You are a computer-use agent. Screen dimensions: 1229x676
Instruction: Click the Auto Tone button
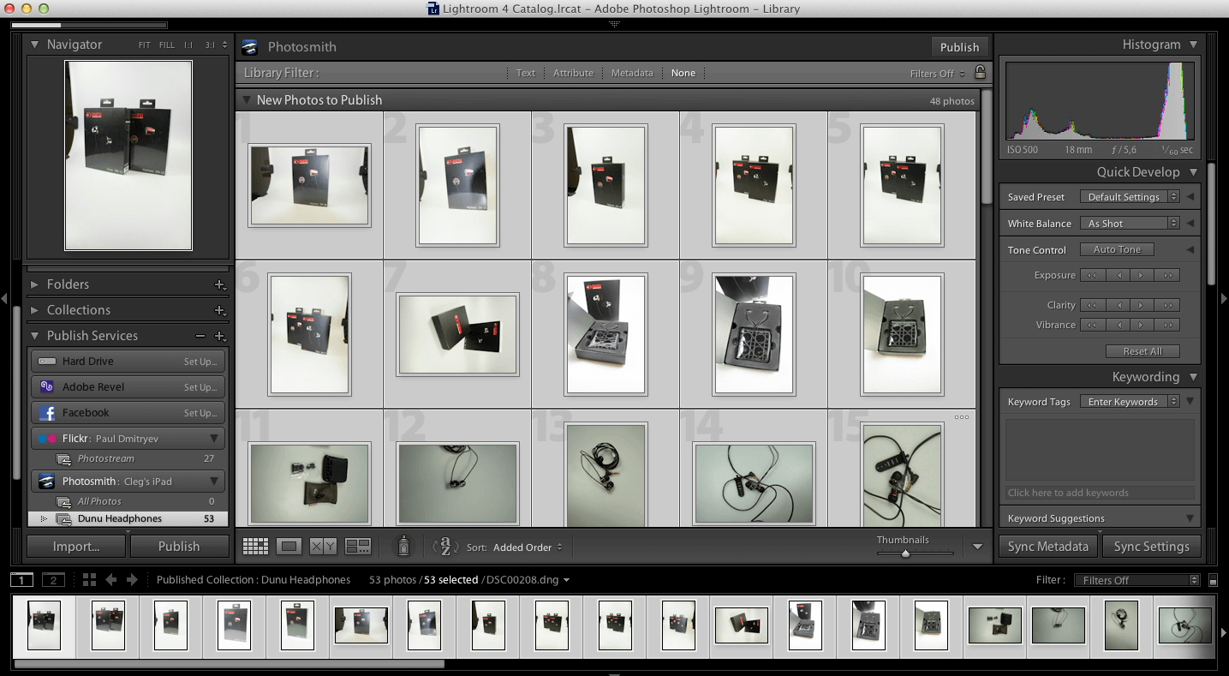pyautogui.click(x=1117, y=249)
